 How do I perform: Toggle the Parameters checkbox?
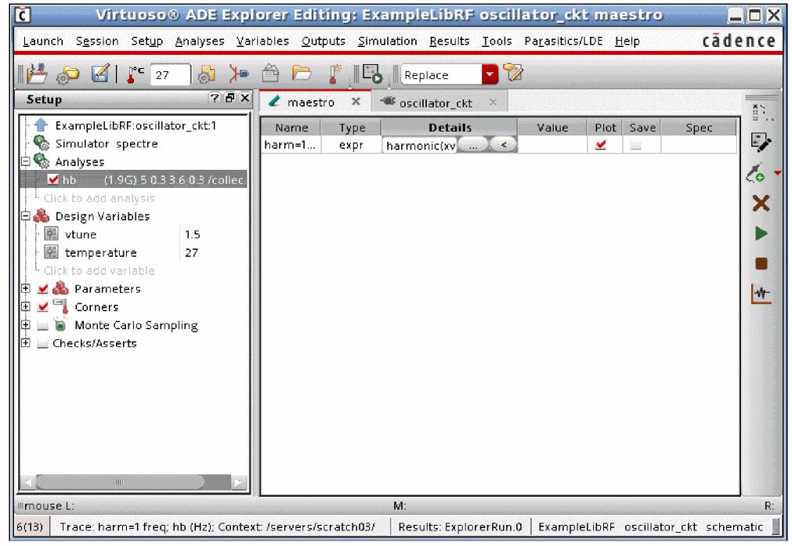[x=43, y=289]
